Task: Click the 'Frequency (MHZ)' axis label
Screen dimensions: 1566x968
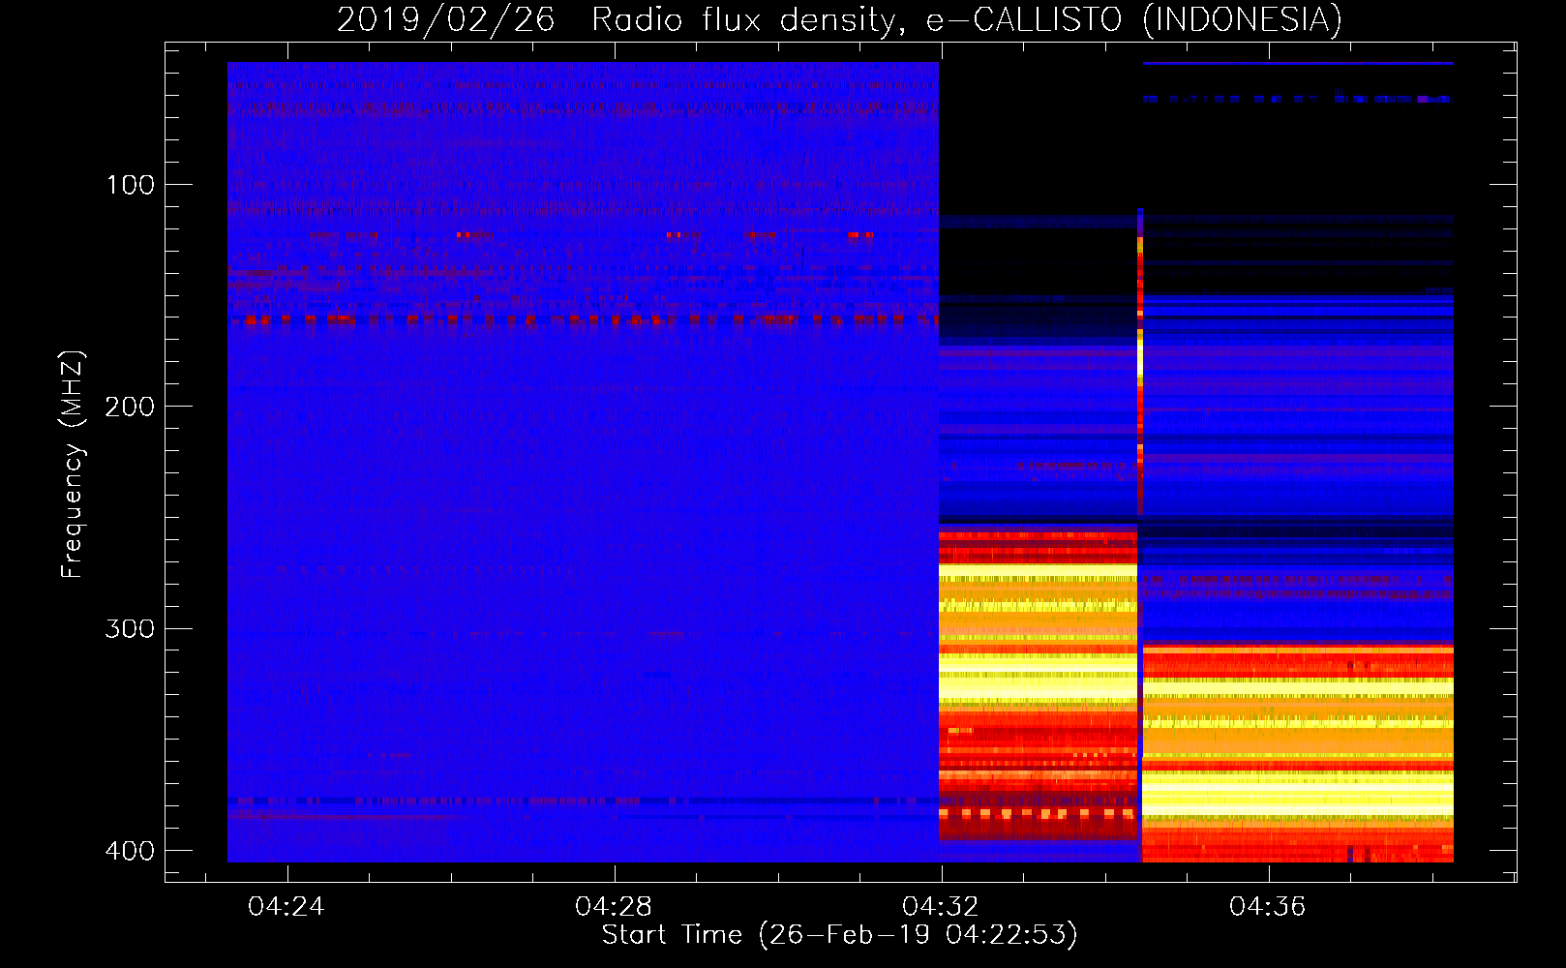Action: 73,464
